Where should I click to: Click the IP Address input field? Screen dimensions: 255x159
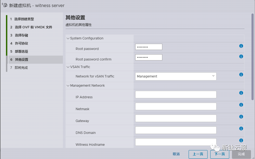(176, 94)
